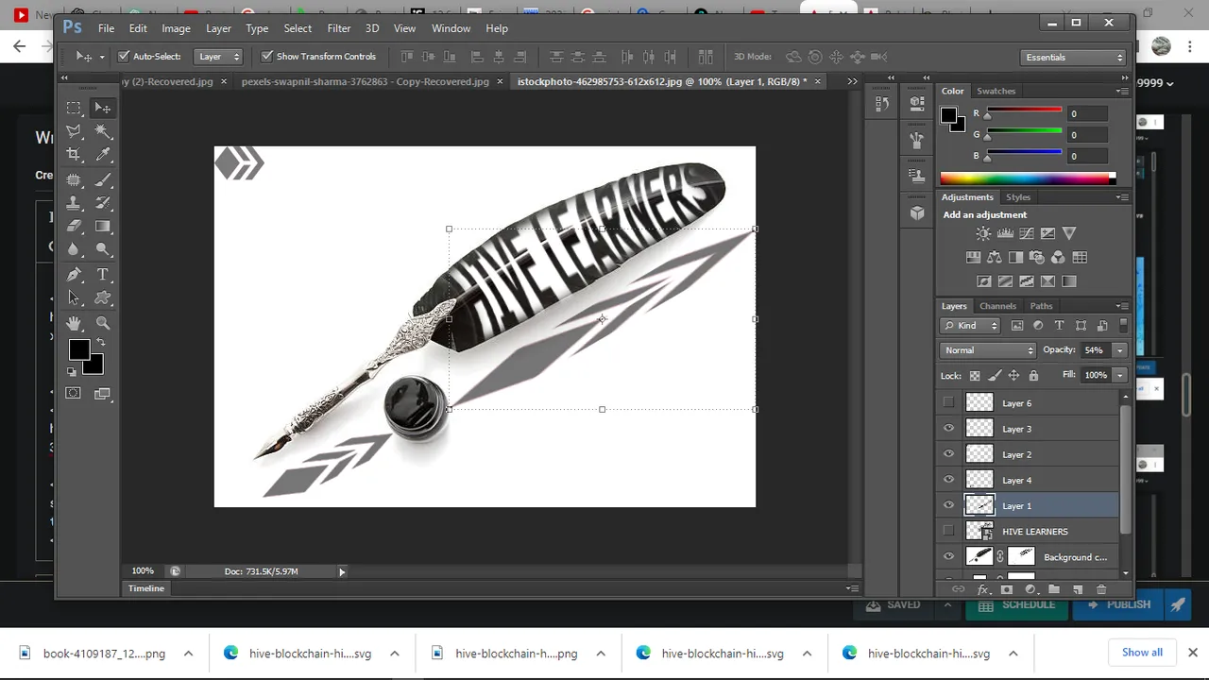Switch to the Channels tab
The width and height of the screenshot is (1209, 680).
tap(997, 306)
